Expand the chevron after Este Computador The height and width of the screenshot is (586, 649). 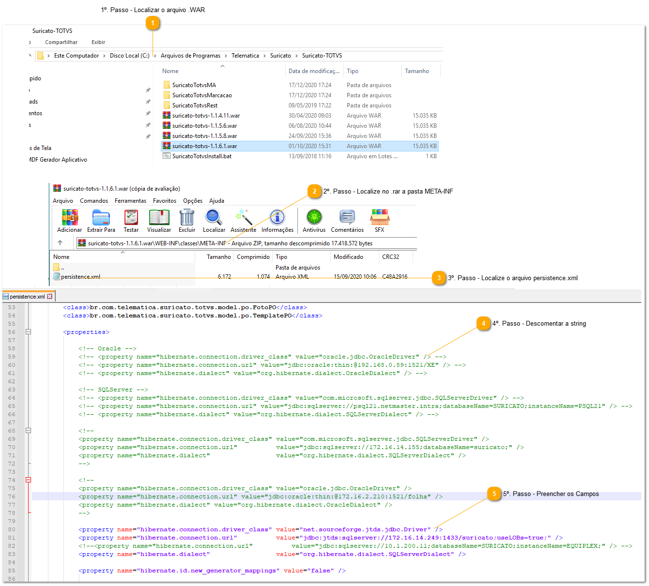(104, 56)
